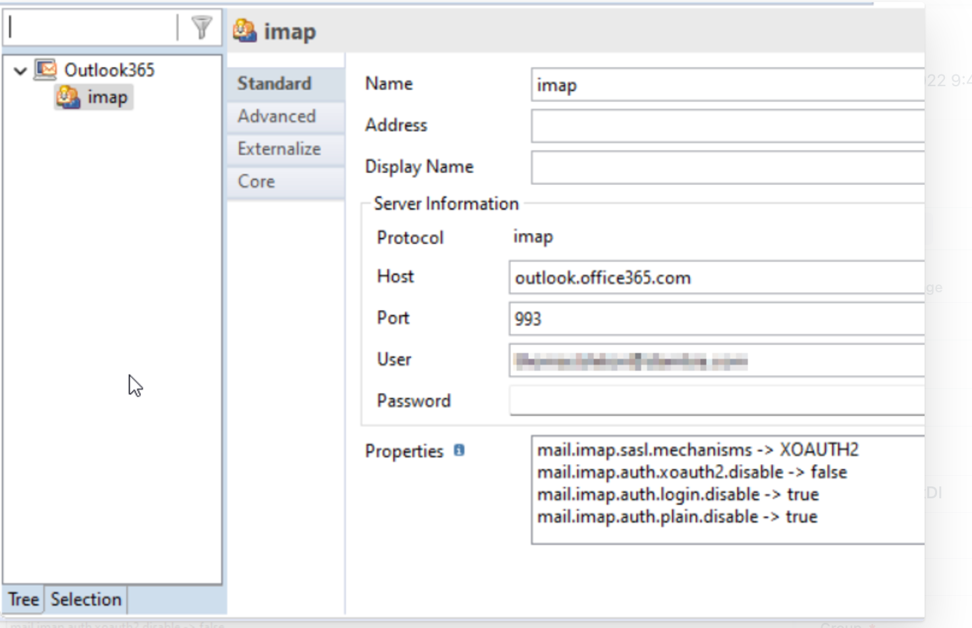The height and width of the screenshot is (628, 972).
Task: Switch to the Selection view tab
Action: (x=86, y=600)
